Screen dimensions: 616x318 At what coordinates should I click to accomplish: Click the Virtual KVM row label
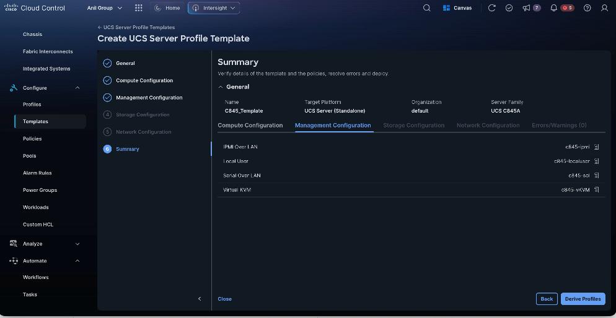coord(237,190)
